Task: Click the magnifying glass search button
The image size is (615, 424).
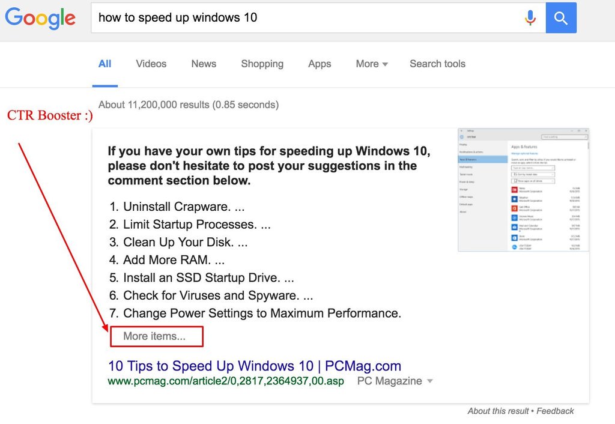Action: pos(560,17)
